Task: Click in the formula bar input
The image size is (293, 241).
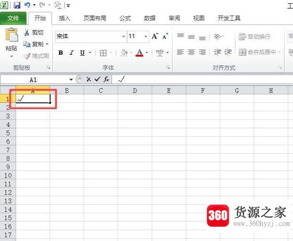Action: click(203, 80)
